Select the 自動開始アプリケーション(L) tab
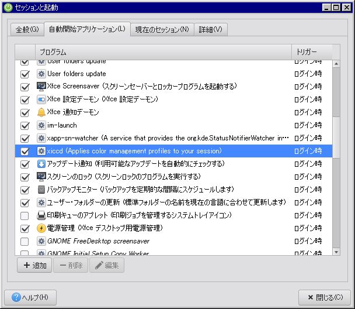Screen dimensions: 355x309 pyautogui.click(x=87, y=29)
